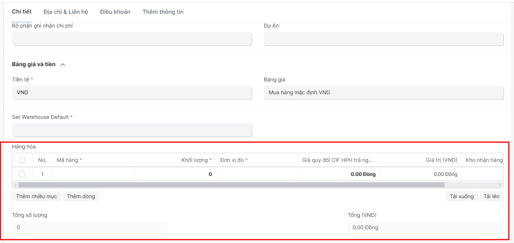Click the Tải lên button
514x243 pixels.
pyautogui.click(x=491, y=196)
